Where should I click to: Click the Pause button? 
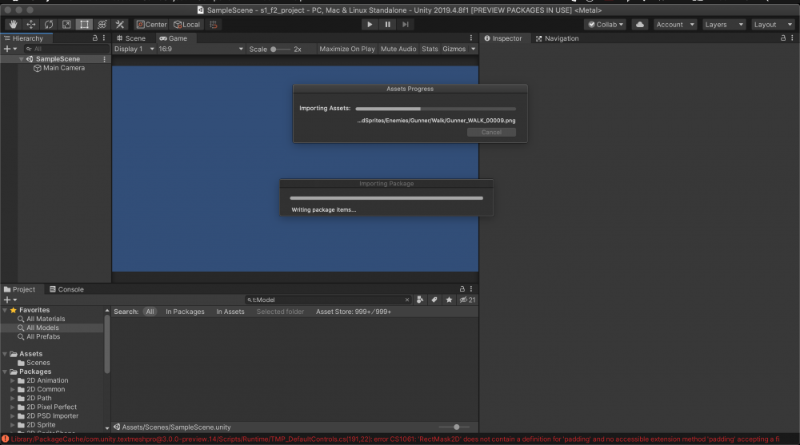[x=387, y=25]
